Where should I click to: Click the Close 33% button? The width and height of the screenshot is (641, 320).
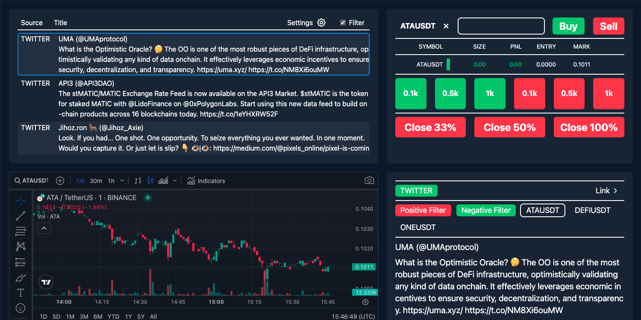click(x=430, y=127)
